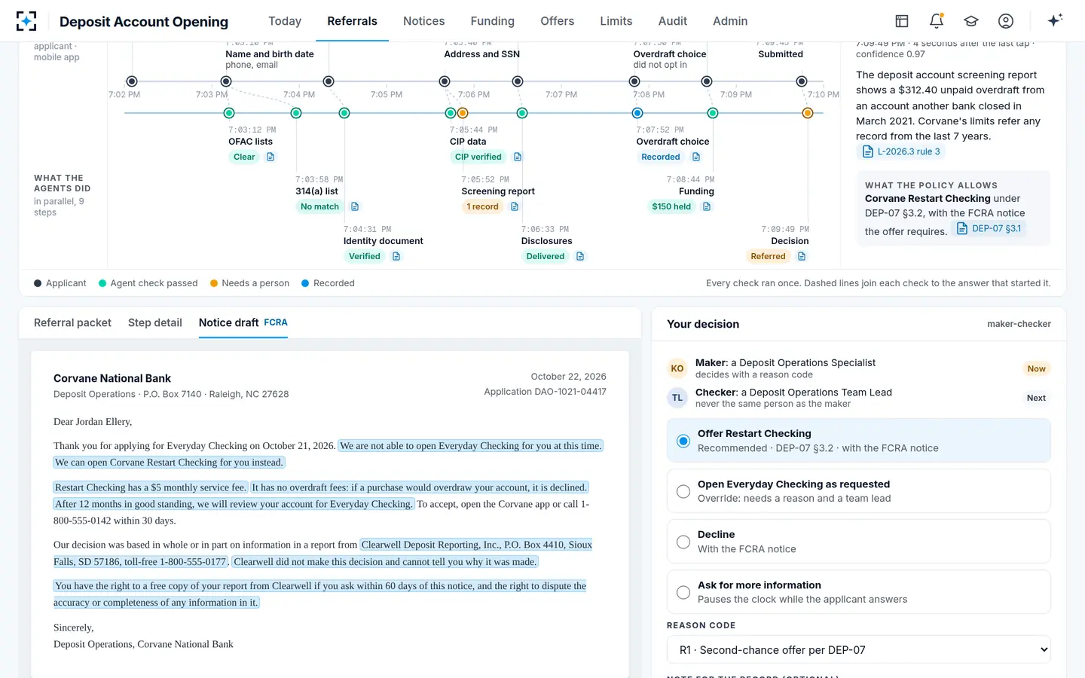Select the Offer Restart Checking option
The height and width of the screenshot is (678, 1085).
tap(859, 441)
